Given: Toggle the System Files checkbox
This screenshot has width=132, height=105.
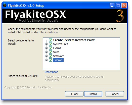Looking at the screenshot, I should [x=51, y=44].
